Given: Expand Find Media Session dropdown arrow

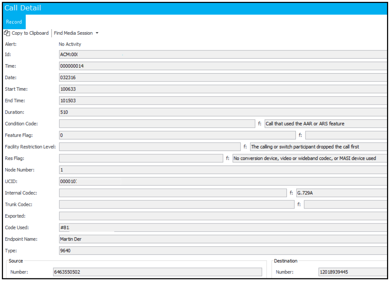Looking at the screenshot, I should [x=97, y=33].
